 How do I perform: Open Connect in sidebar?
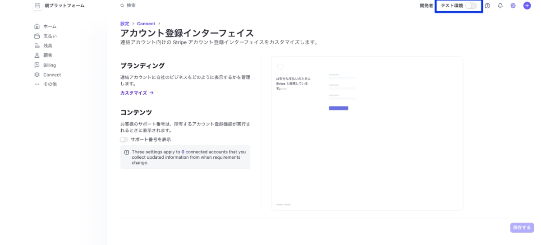coord(52,75)
